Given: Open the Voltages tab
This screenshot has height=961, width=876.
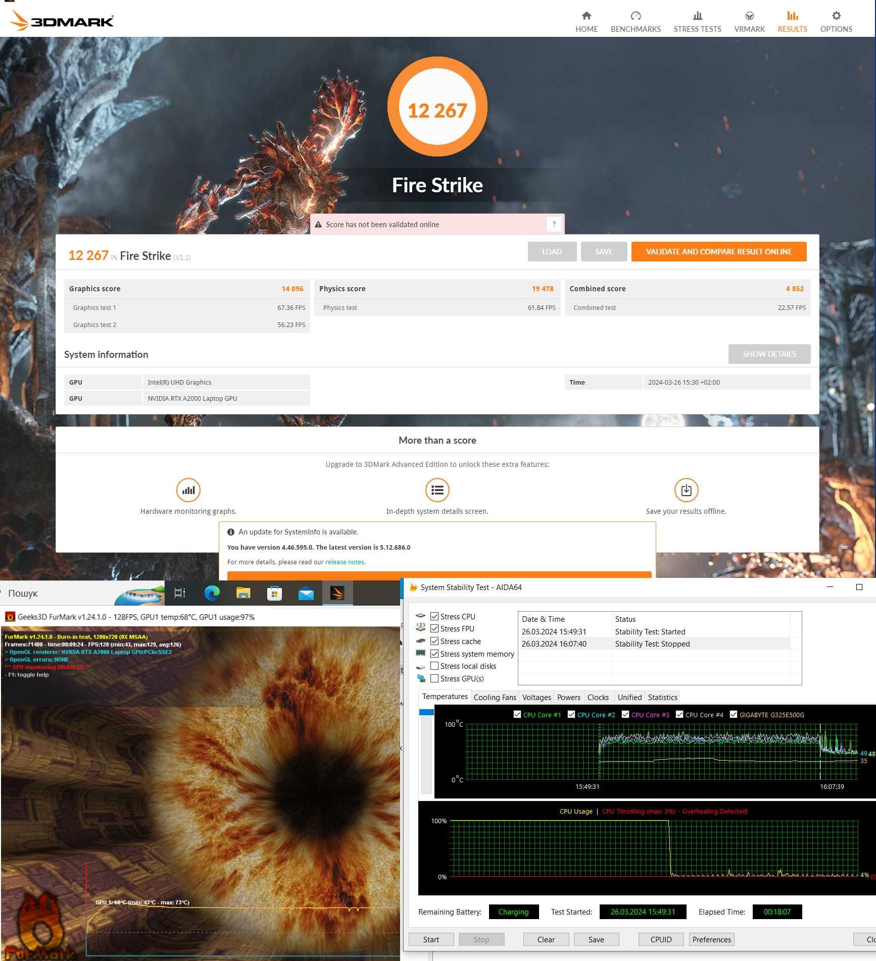Looking at the screenshot, I should coord(537,697).
